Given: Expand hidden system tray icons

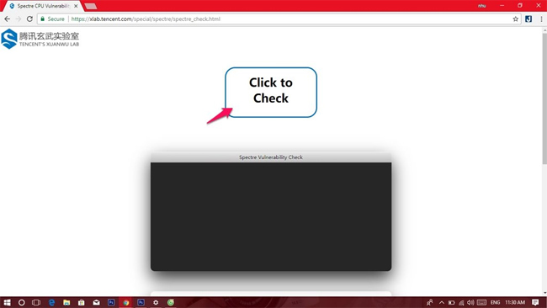Looking at the screenshot, I should (x=442, y=302).
